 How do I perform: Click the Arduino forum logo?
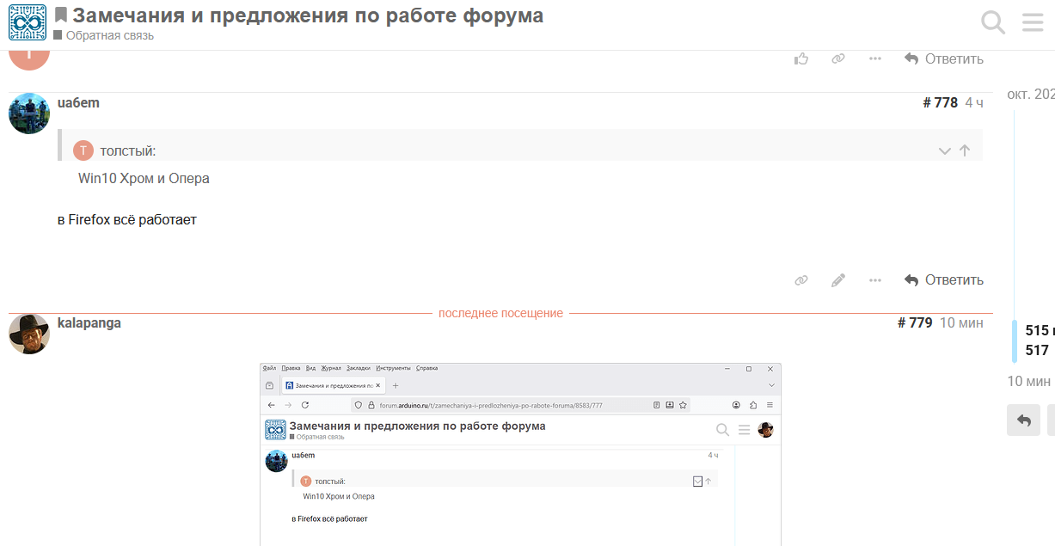click(x=28, y=22)
